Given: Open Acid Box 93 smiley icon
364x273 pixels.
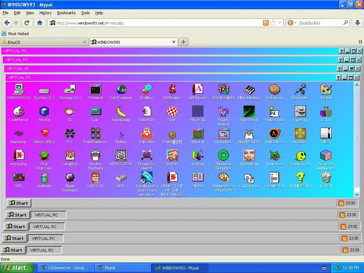Looking at the screenshot, I should (300, 158).
